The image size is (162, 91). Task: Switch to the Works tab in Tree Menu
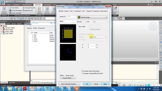point(8,24)
